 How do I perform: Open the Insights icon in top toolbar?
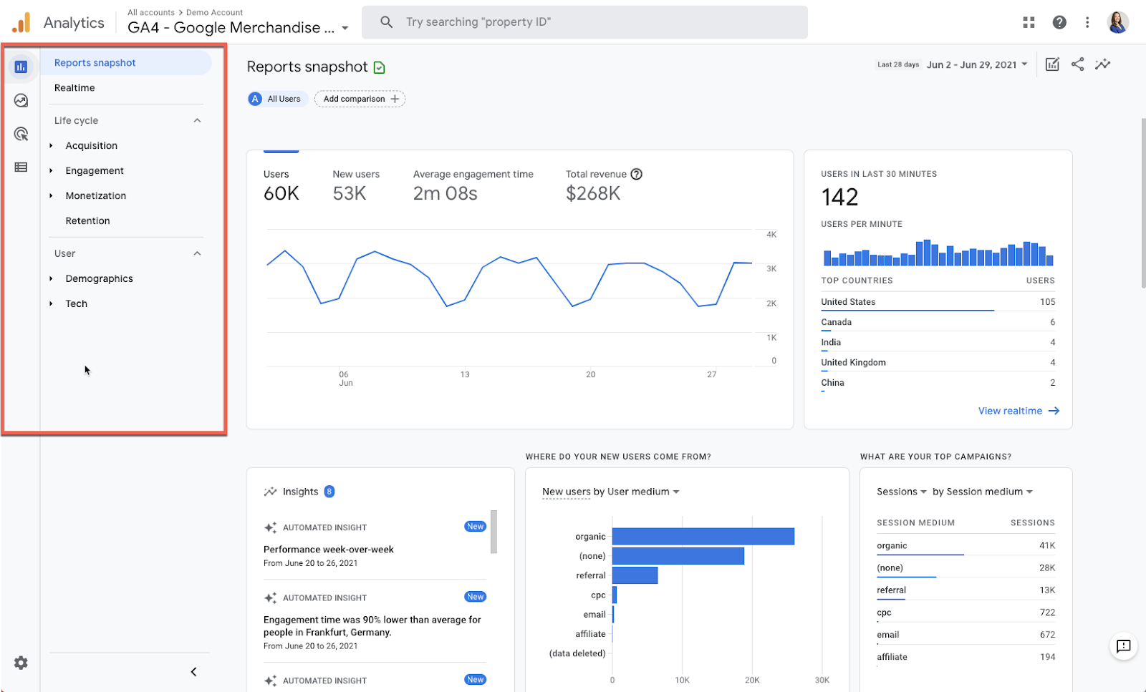click(x=1103, y=64)
